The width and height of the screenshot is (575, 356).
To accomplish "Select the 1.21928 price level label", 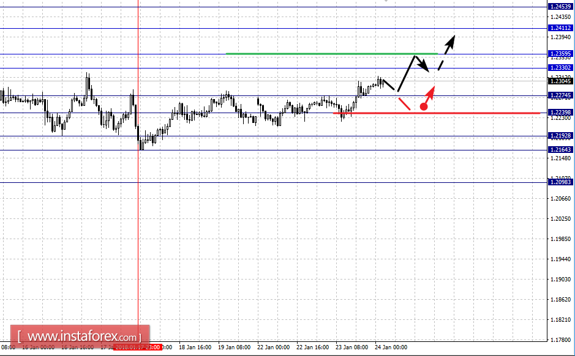I will [x=560, y=136].
